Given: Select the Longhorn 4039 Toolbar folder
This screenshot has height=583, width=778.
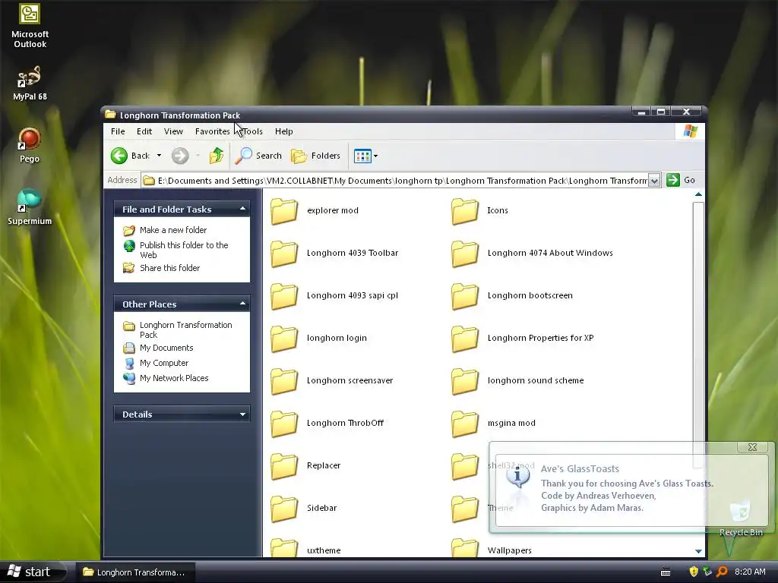Looking at the screenshot, I should pos(334,254).
